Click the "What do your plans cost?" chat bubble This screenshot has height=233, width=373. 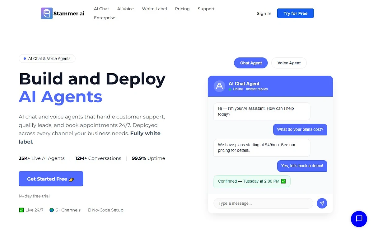click(300, 130)
